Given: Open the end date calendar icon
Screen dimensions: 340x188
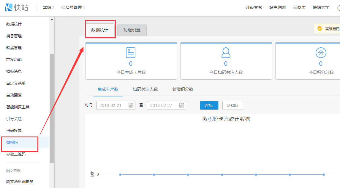Looking at the screenshot, I should [182, 105].
